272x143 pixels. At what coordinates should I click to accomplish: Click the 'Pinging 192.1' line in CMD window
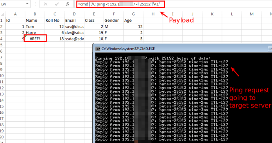click(153, 58)
